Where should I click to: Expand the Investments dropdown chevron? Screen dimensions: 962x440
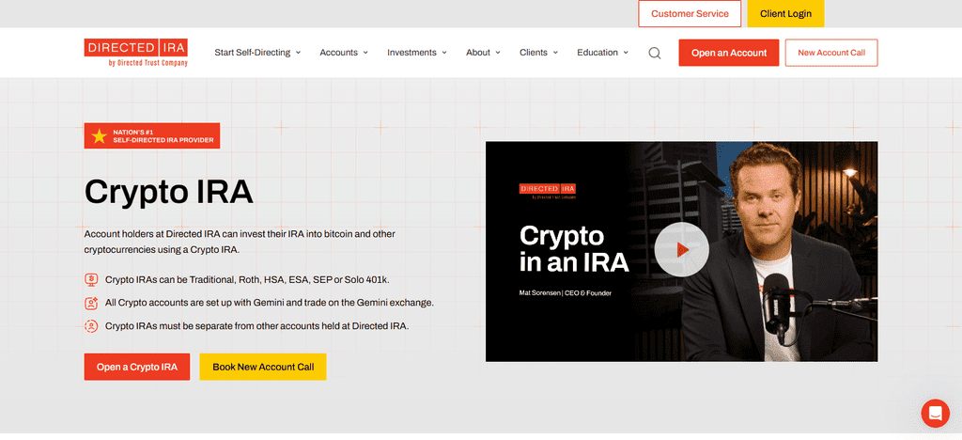click(x=444, y=53)
